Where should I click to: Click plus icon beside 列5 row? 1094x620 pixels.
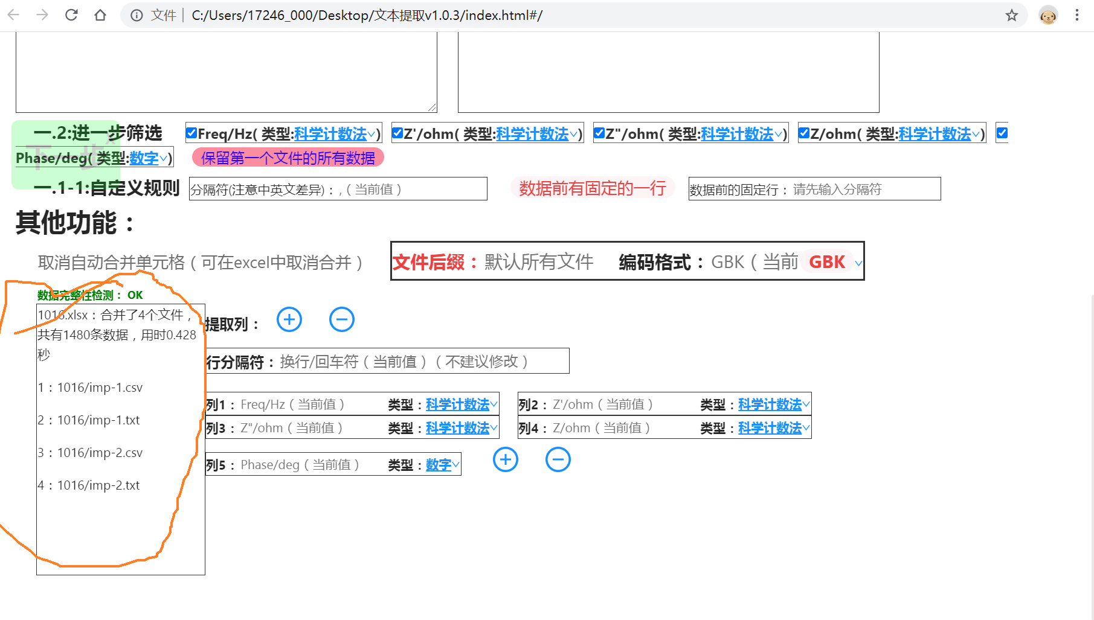coord(506,460)
